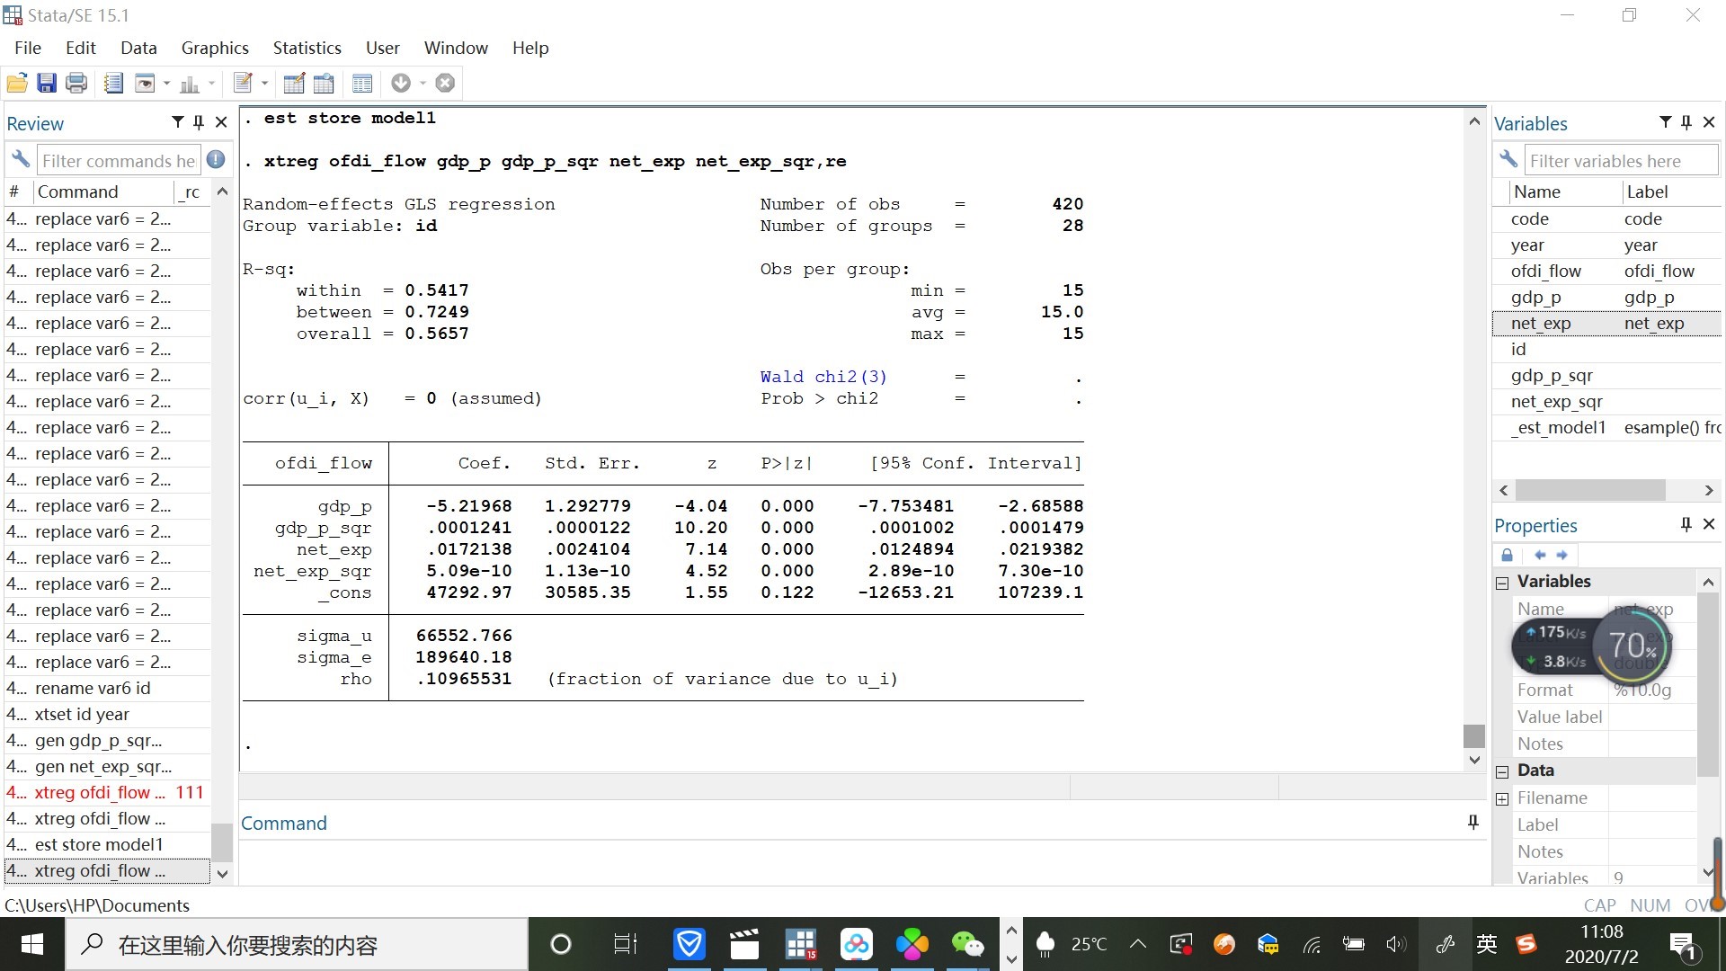Sort Review by the Command column header
Screen dimensions: 1726x971
(x=103, y=192)
